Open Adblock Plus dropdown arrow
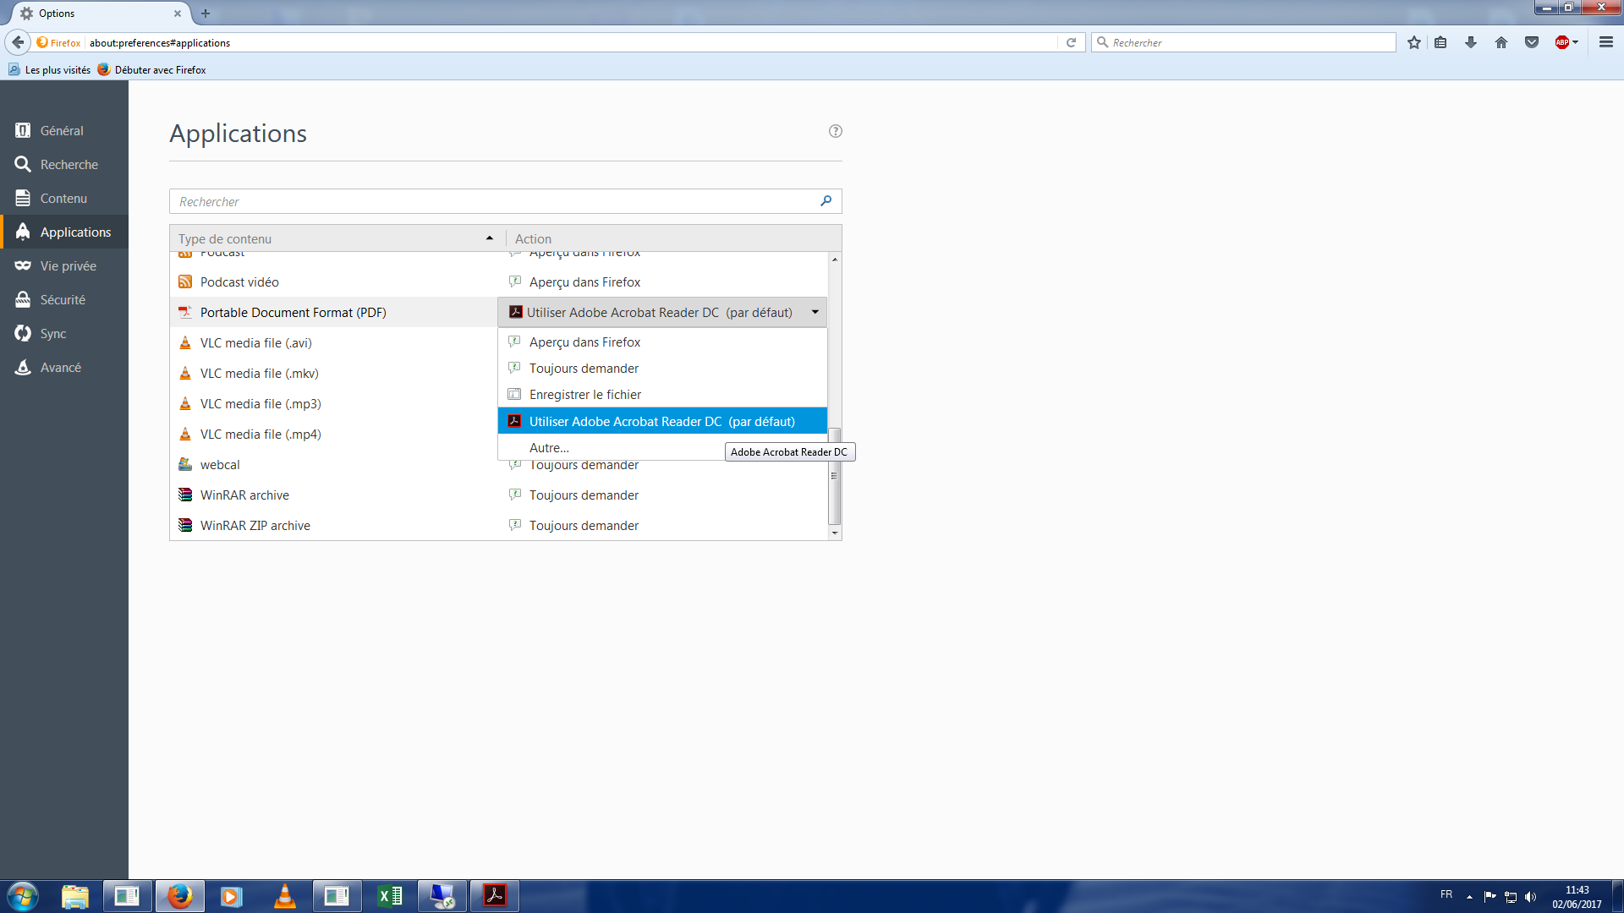The height and width of the screenshot is (913, 1624). 1576,42
